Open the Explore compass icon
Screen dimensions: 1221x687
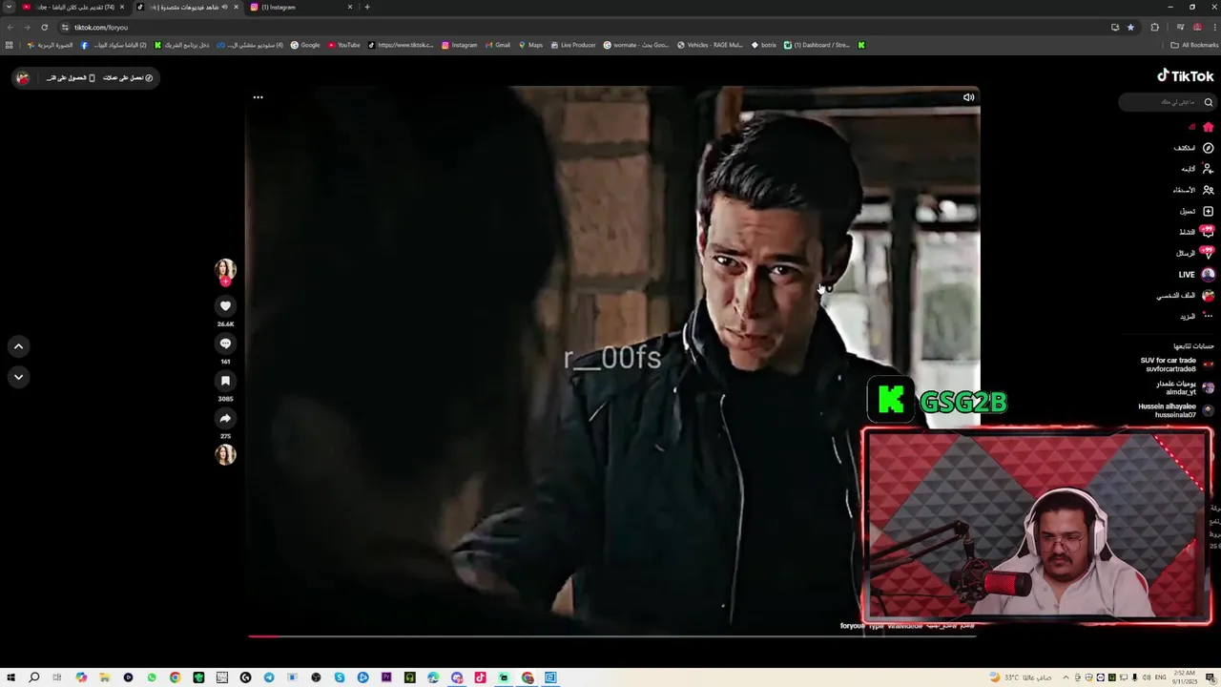pos(1208,148)
